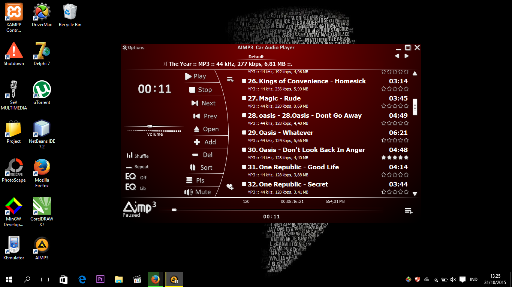Sort the playlist with Sort

coord(201,167)
